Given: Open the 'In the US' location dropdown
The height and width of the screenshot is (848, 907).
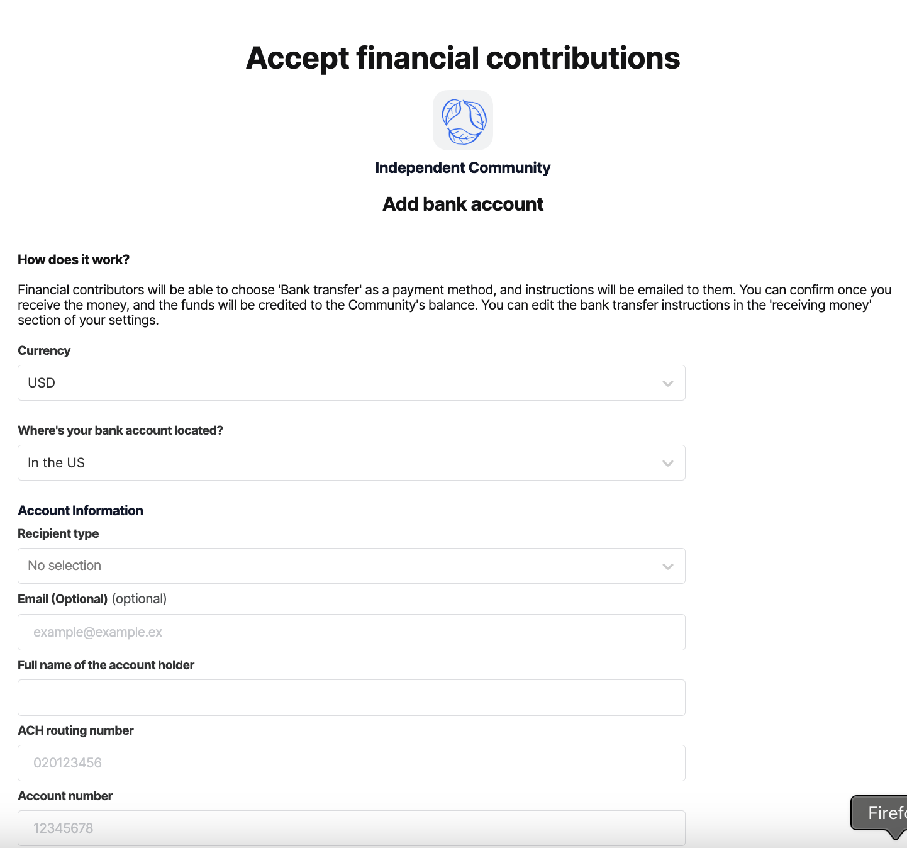Looking at the screenshot, I should click(x=340, y=463).
